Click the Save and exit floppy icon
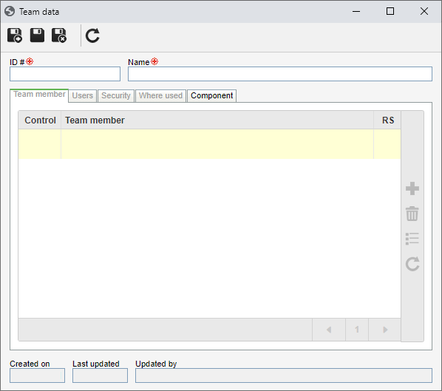 click(x=59, y=35)
